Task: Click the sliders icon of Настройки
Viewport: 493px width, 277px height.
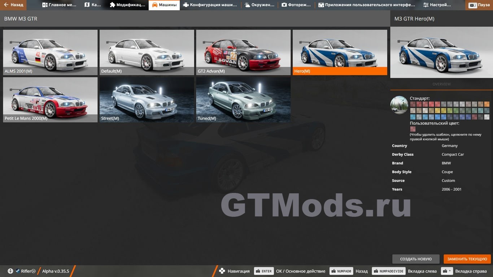Action: (x=426, y=5)
